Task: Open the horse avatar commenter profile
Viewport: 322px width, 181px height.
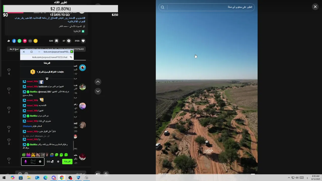Action: click(x=83, y=87)
